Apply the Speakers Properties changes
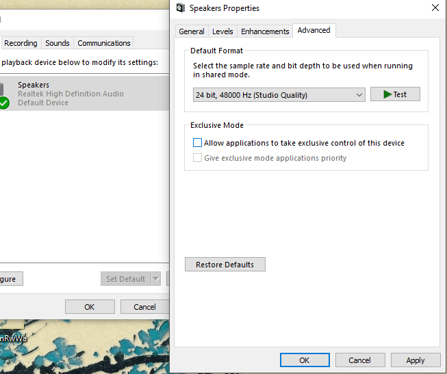447x374 pixels. (416, 360)
